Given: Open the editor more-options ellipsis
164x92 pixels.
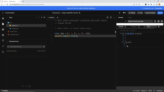Looking at the screenshot, I should pyautogui.click(x=114, y=17).
